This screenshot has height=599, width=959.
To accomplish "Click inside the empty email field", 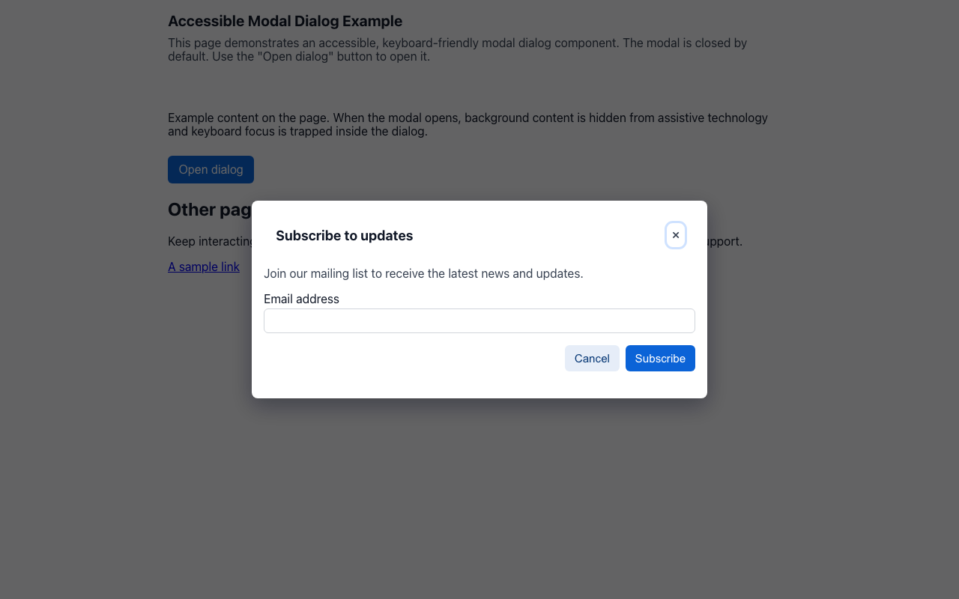I will 479,320.
